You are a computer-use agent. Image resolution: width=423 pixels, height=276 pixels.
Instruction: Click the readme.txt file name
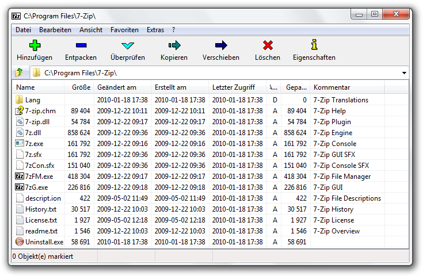click(x=41, y=231)
